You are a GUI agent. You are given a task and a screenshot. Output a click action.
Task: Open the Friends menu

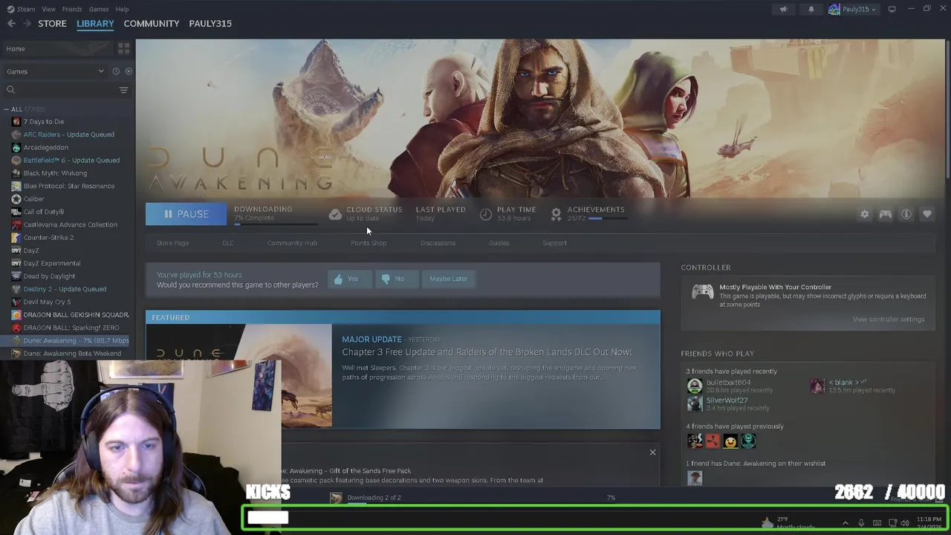click(x=72, y=9)
